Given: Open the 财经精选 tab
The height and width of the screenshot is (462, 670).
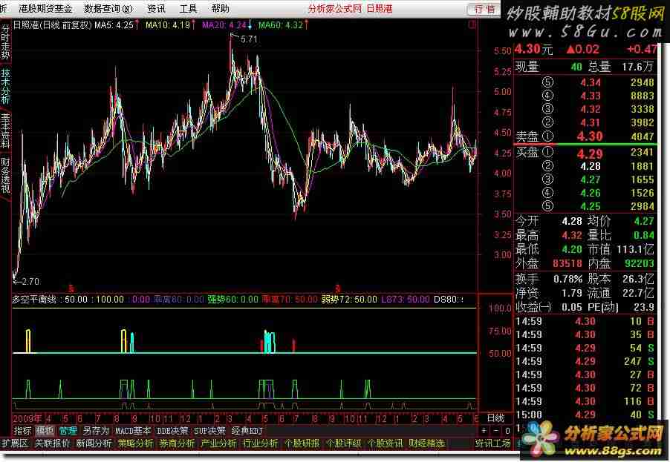Looking at the screenshot, I should [426, 443].
